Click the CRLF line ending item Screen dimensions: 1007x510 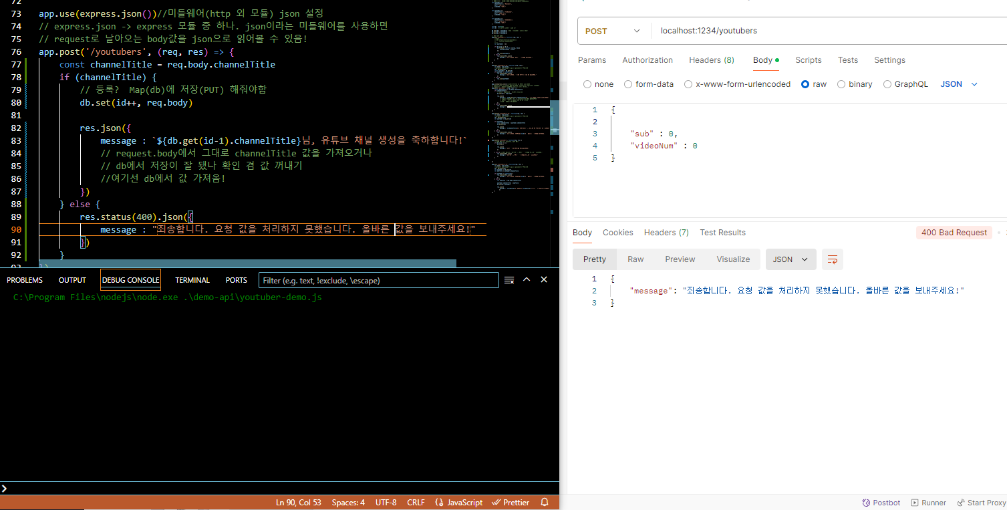(416, 503)
